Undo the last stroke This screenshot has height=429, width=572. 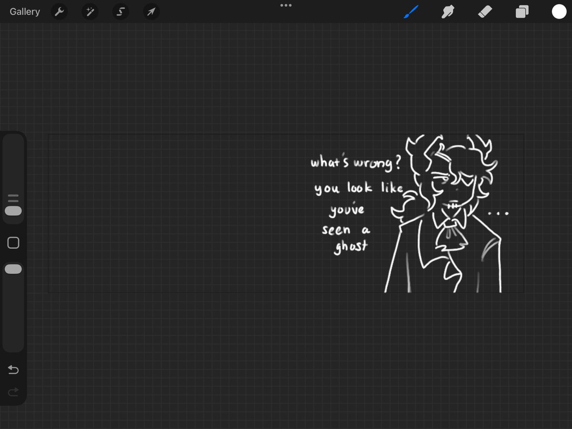tap(13, 370)
